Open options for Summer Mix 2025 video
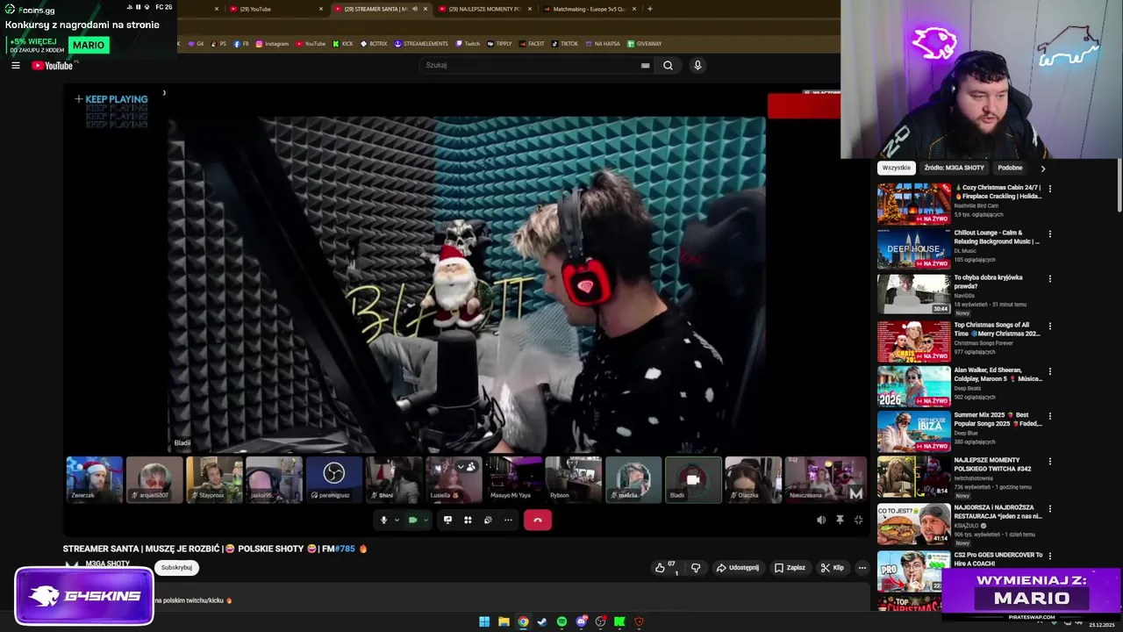The image size is (1123, 632). click(1050, 416)
